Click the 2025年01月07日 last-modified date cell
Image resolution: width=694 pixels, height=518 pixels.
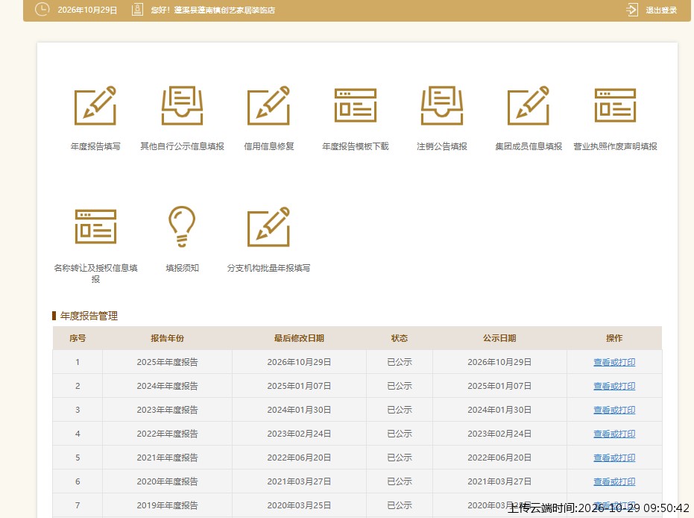299,386
